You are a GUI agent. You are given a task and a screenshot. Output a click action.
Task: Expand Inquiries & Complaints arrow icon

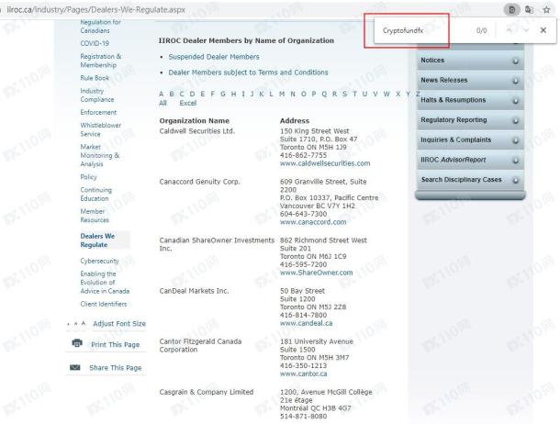tap(515, 141)
